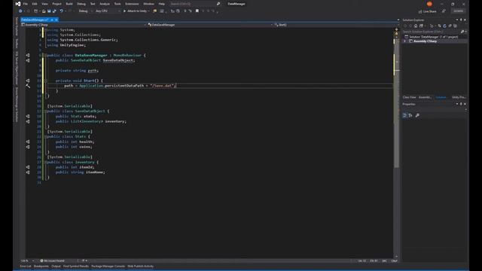Viewport: 482px width, 271px height.
Task: Open the Breakpoints tab
Action: (41, 266)
